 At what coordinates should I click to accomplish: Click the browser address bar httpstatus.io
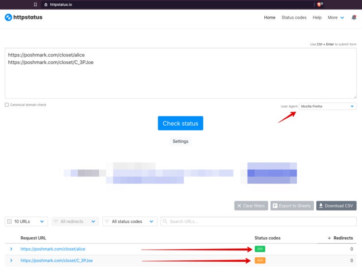point(61,5)
